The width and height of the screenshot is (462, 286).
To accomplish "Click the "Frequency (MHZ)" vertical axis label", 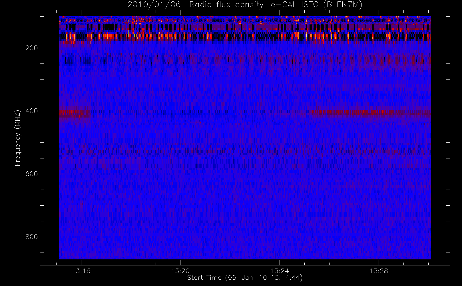I will click(18, 138).
